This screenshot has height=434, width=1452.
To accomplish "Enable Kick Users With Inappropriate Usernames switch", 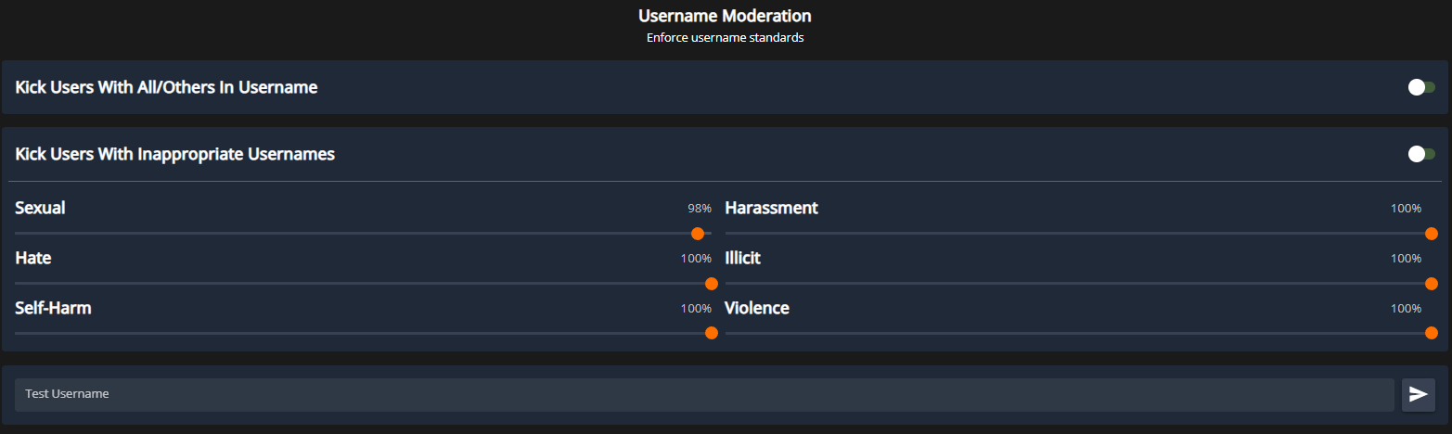I will click(1420, 154).
